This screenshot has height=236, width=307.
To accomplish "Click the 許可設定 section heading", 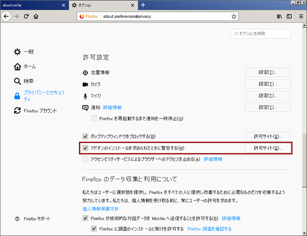I will point(96,57).
